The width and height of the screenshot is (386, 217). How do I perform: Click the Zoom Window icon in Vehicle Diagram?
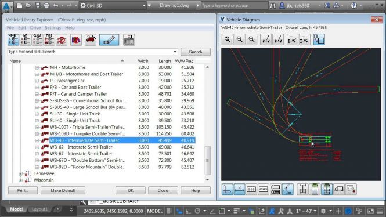click(227, 39)
